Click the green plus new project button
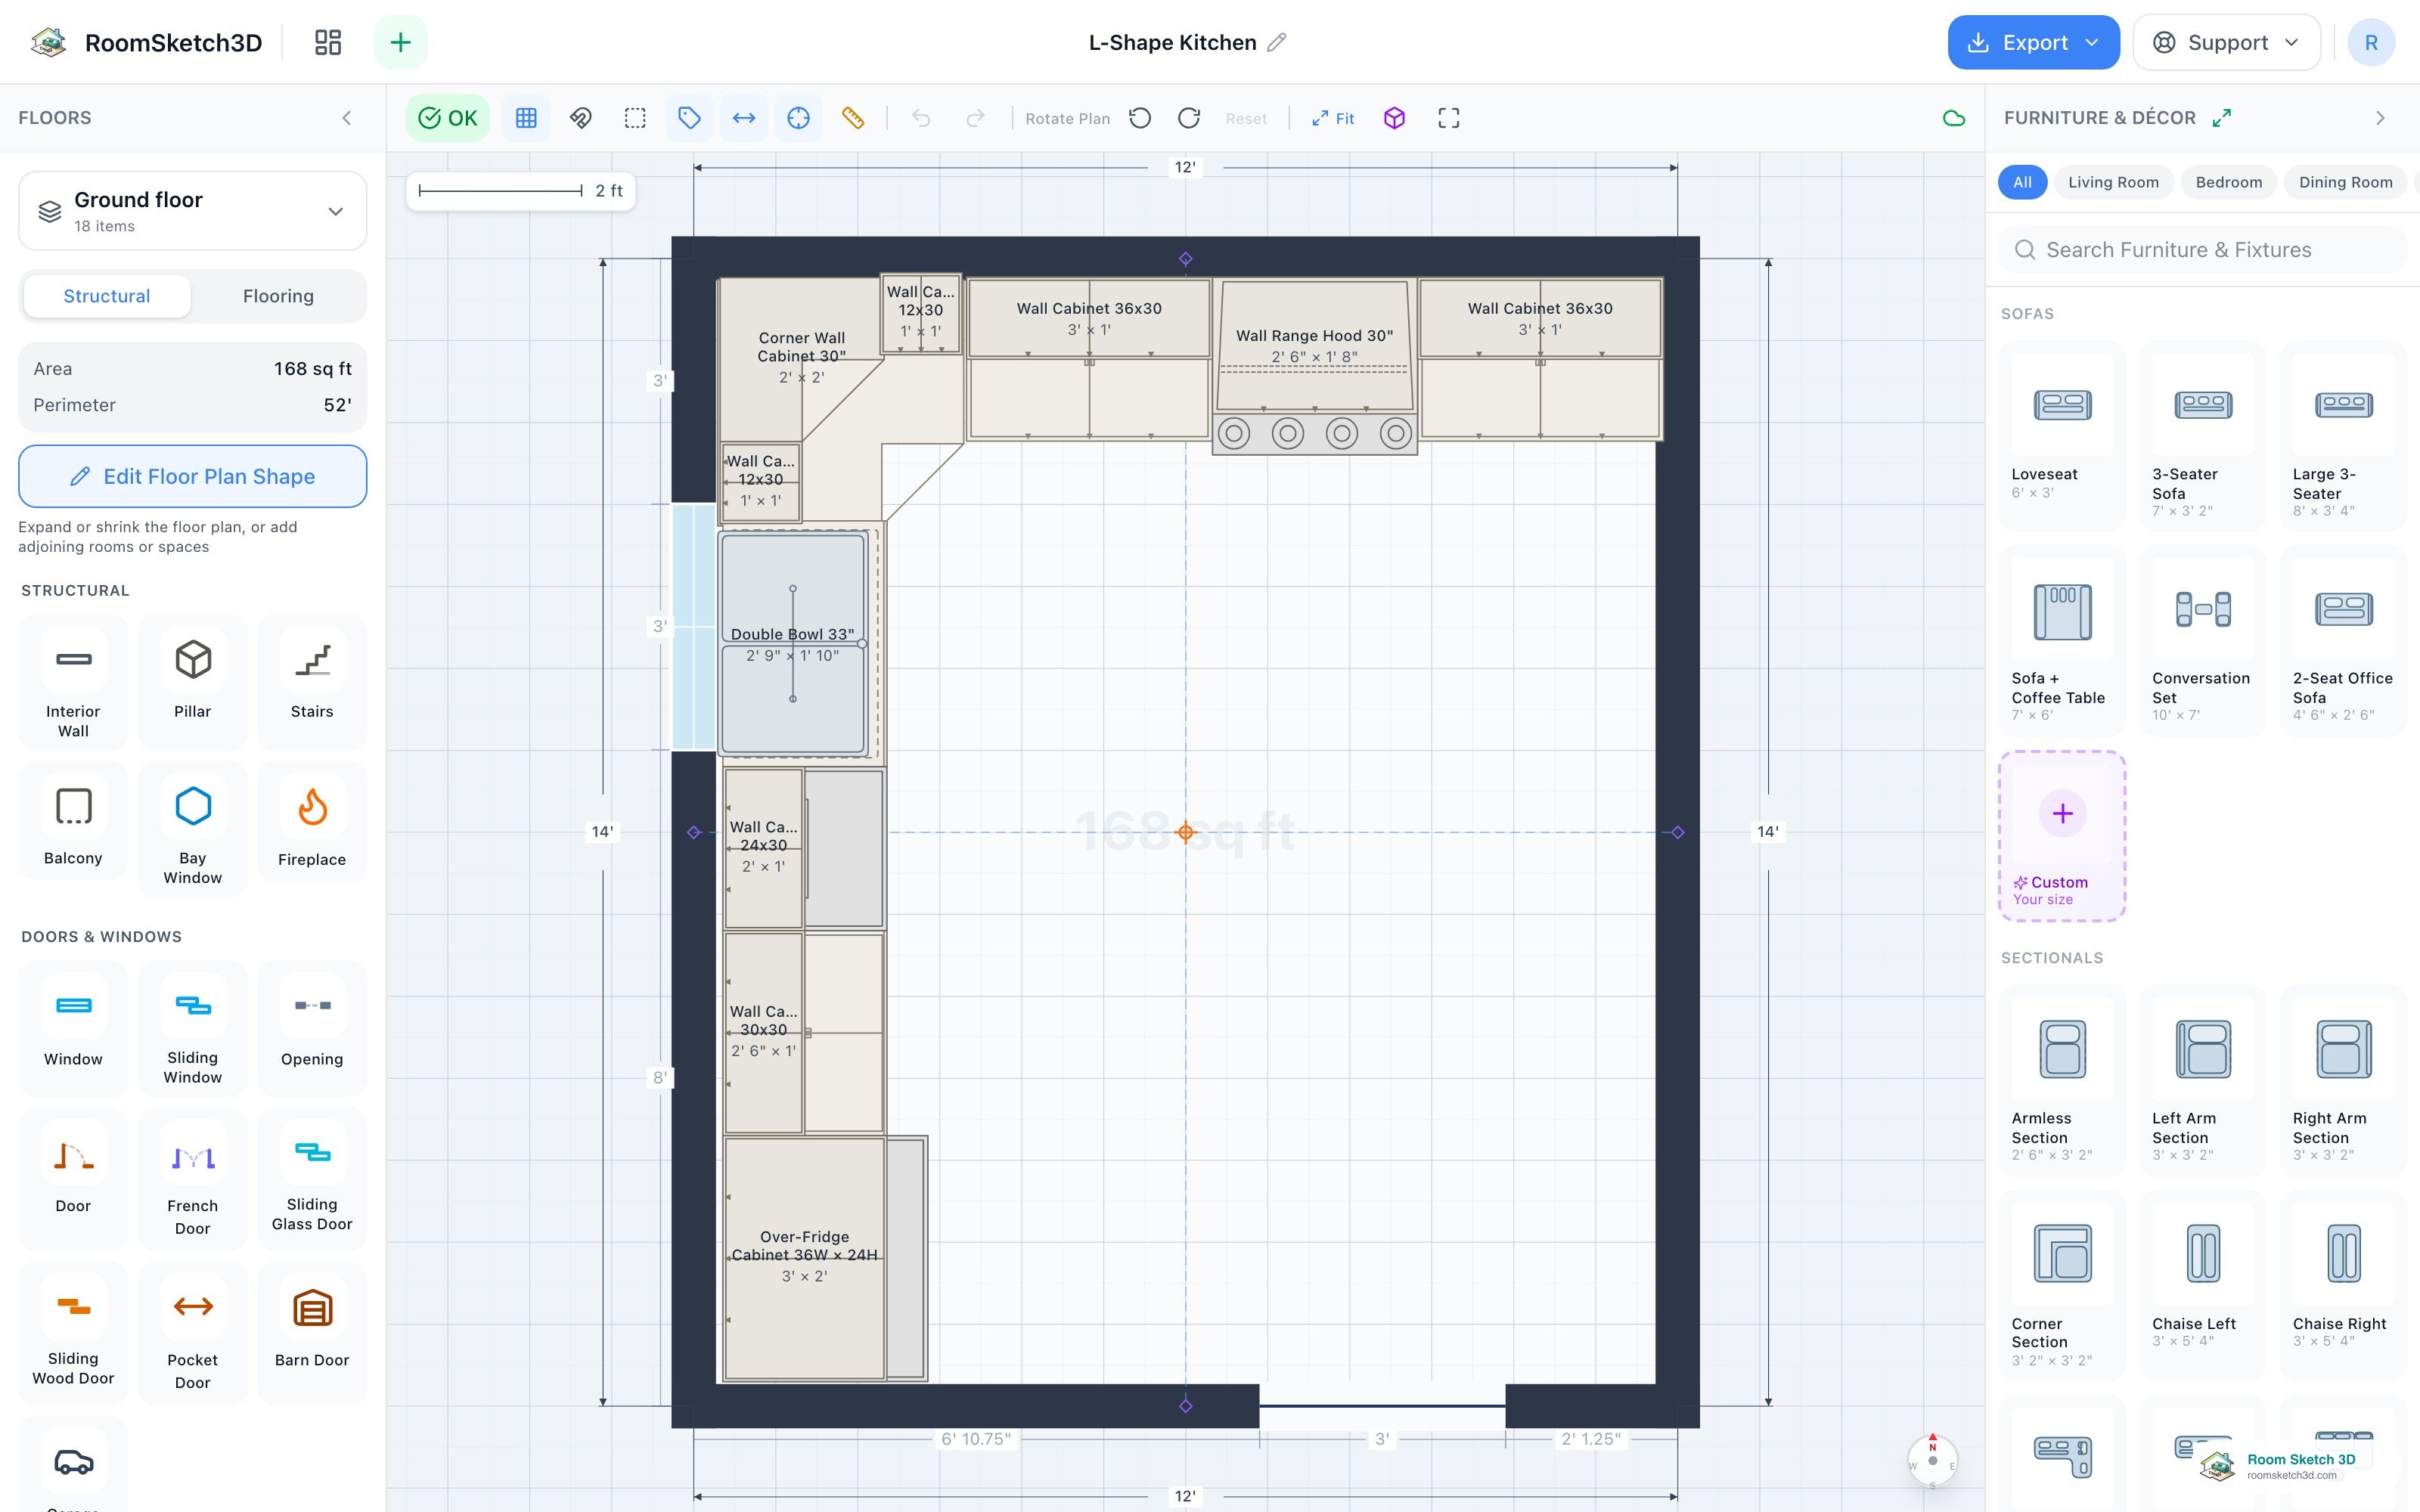Viewport: 2420px width, 1512px height. coord(400,42)
